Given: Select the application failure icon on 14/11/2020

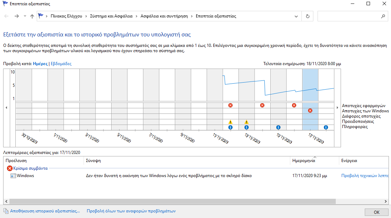Looking at the screenshot, I should pos(262,105).
